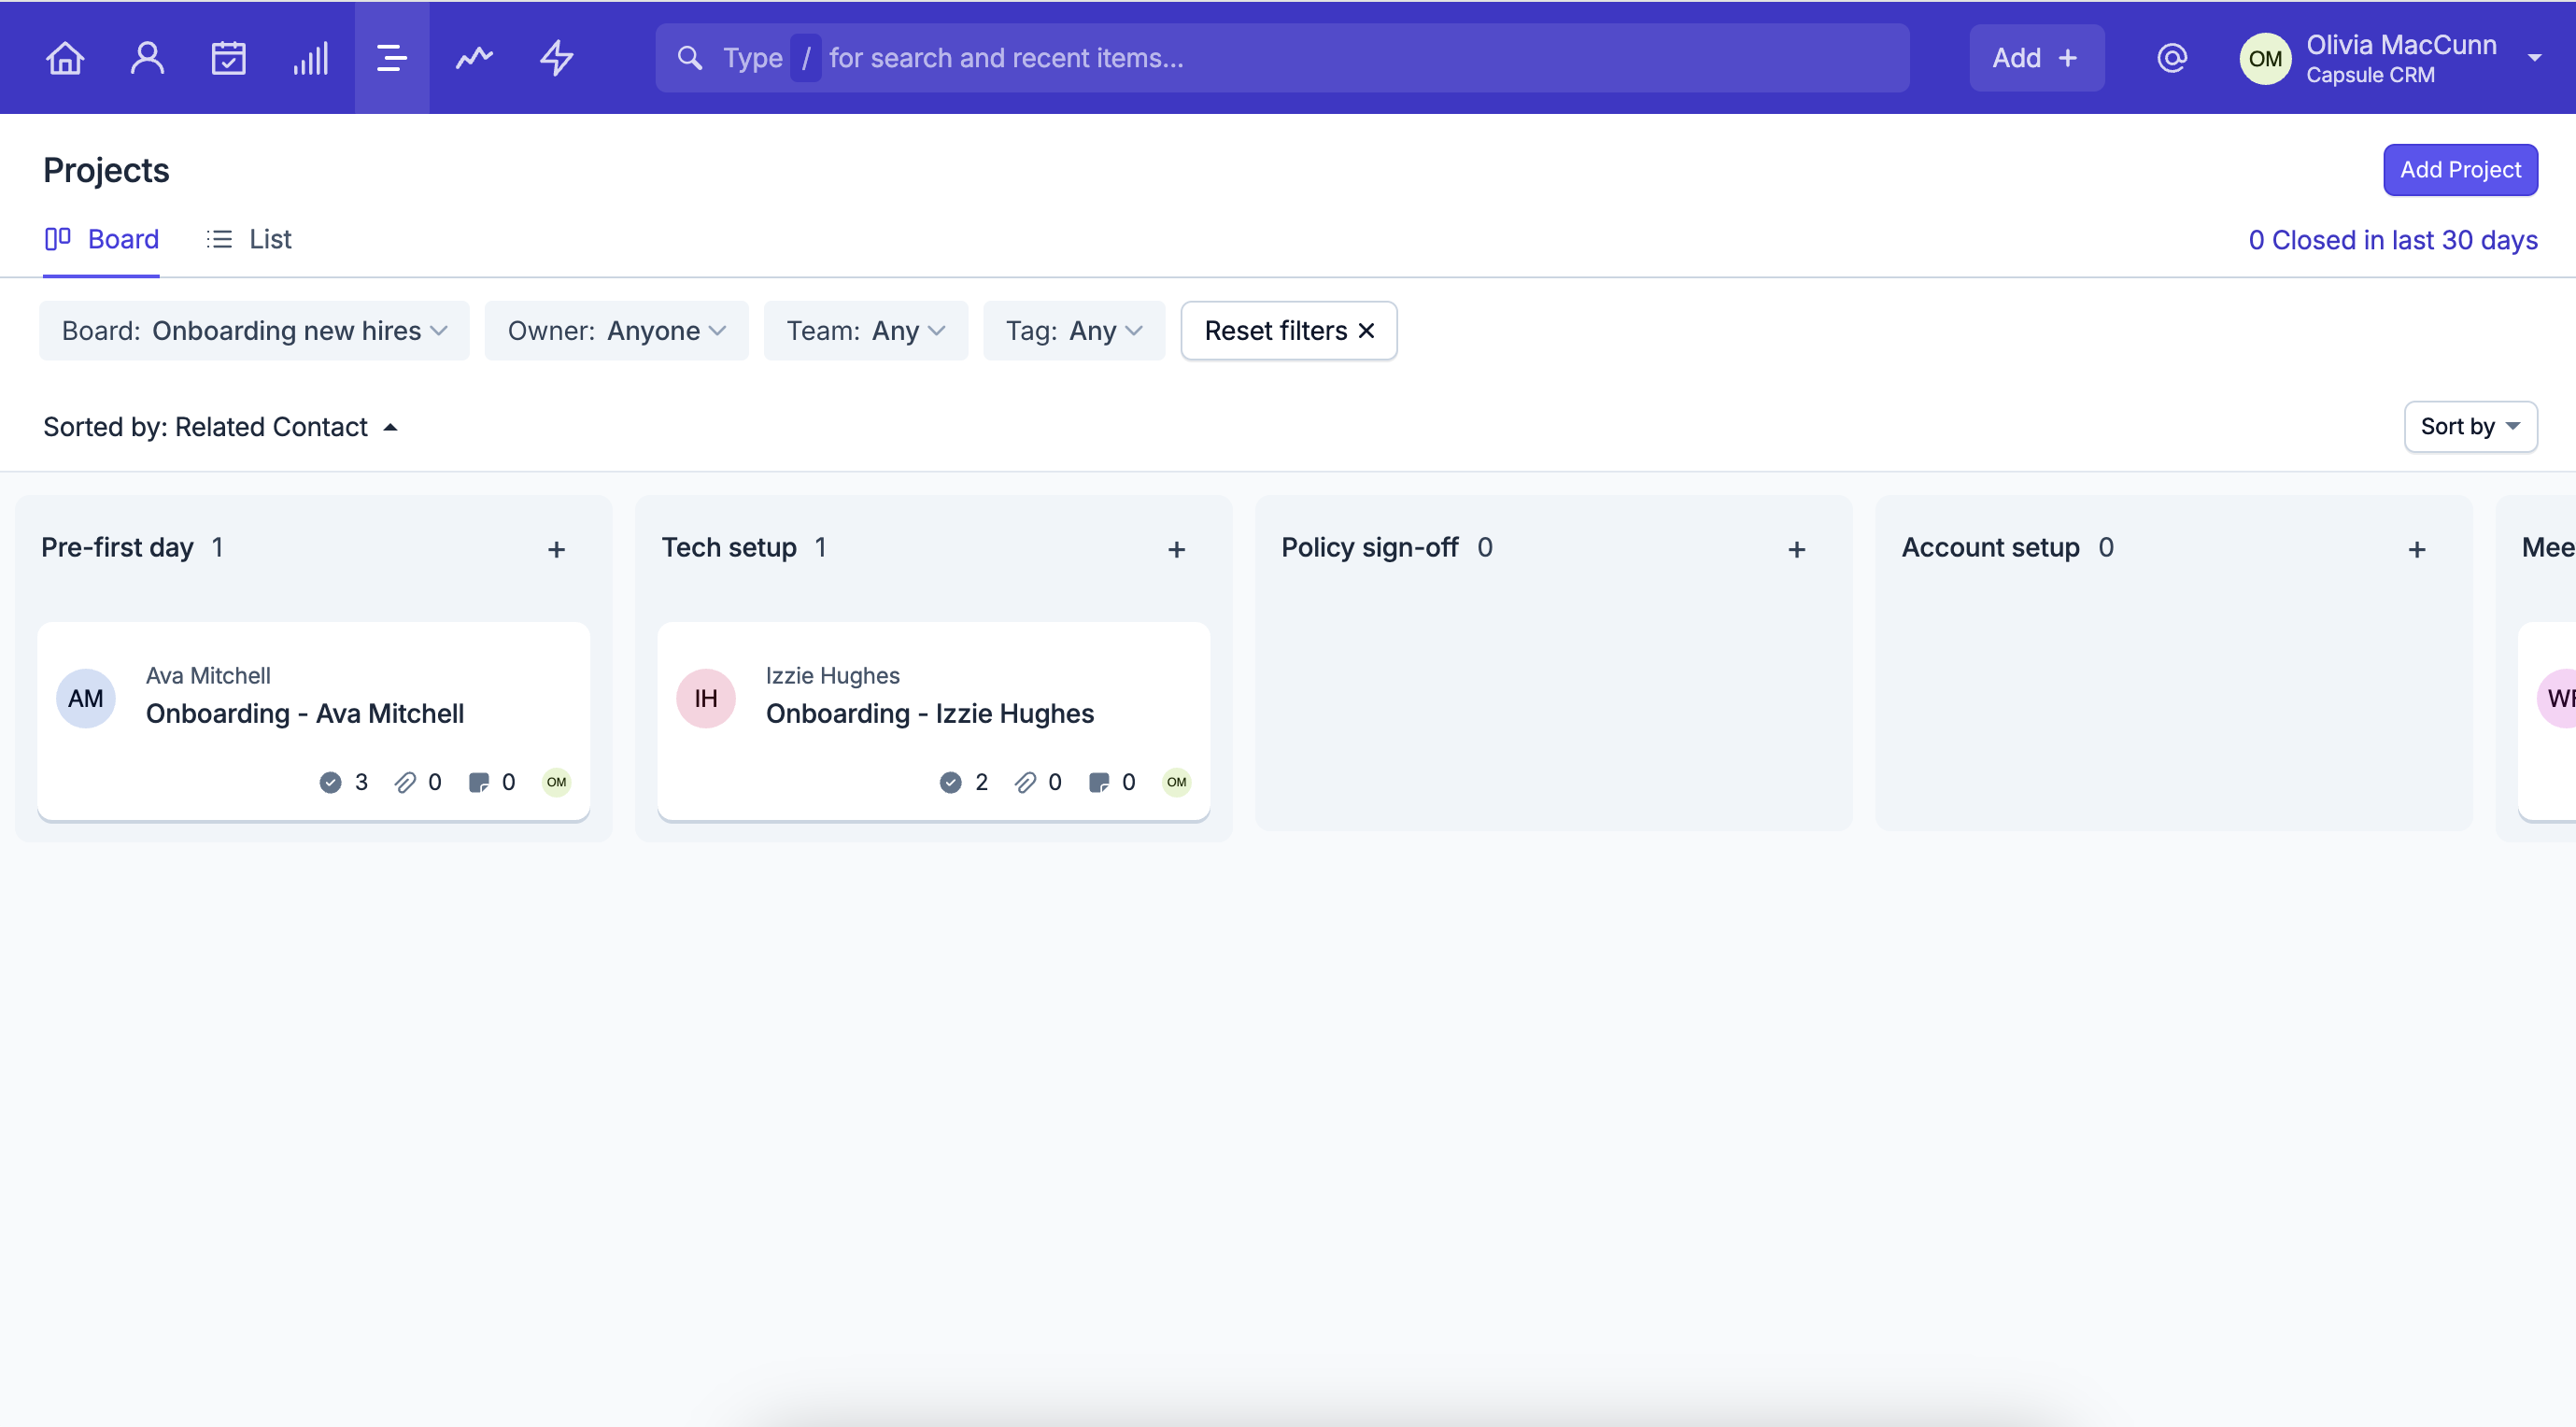Add project to Pre-first day column
Viewport: 2576px width, 1427px height.
coord(557,549)
